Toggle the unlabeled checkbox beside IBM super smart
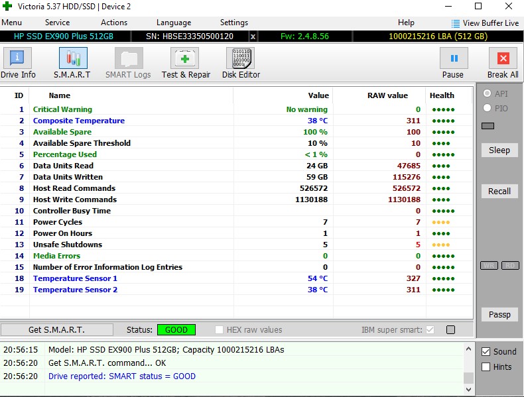The width and height of the screenshot is (524, 397). tap(450, 330)
